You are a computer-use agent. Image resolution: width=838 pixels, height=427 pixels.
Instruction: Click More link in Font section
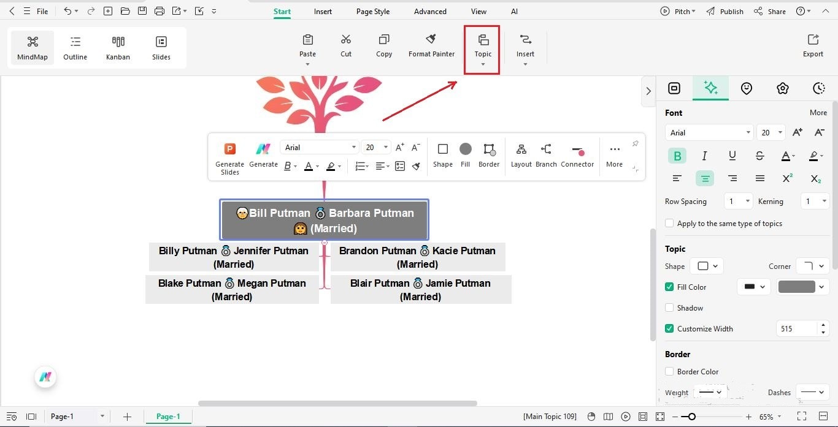(818, 113)
